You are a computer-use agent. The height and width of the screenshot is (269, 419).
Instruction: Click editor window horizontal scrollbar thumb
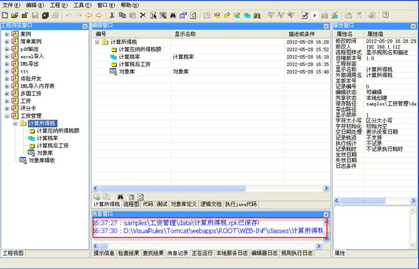tap(172, 189)
